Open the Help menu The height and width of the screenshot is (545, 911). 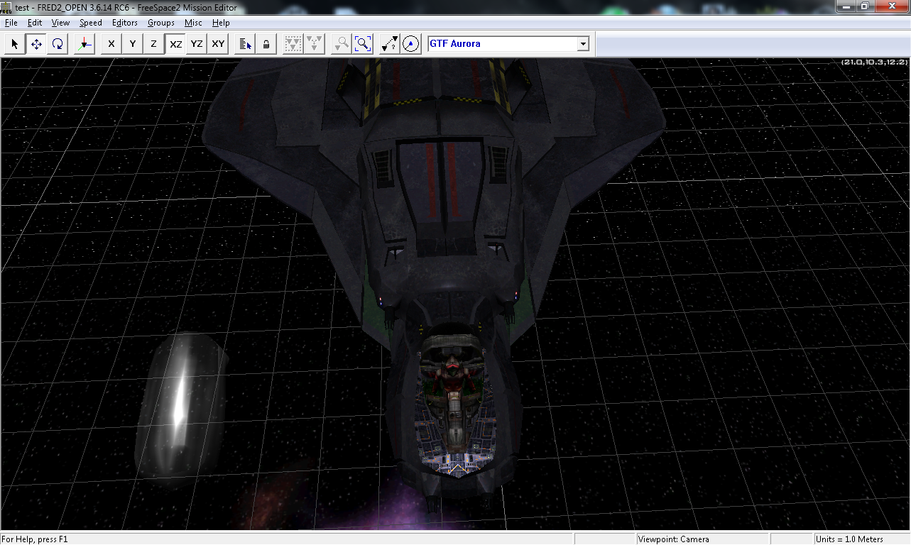pos(221,23)
